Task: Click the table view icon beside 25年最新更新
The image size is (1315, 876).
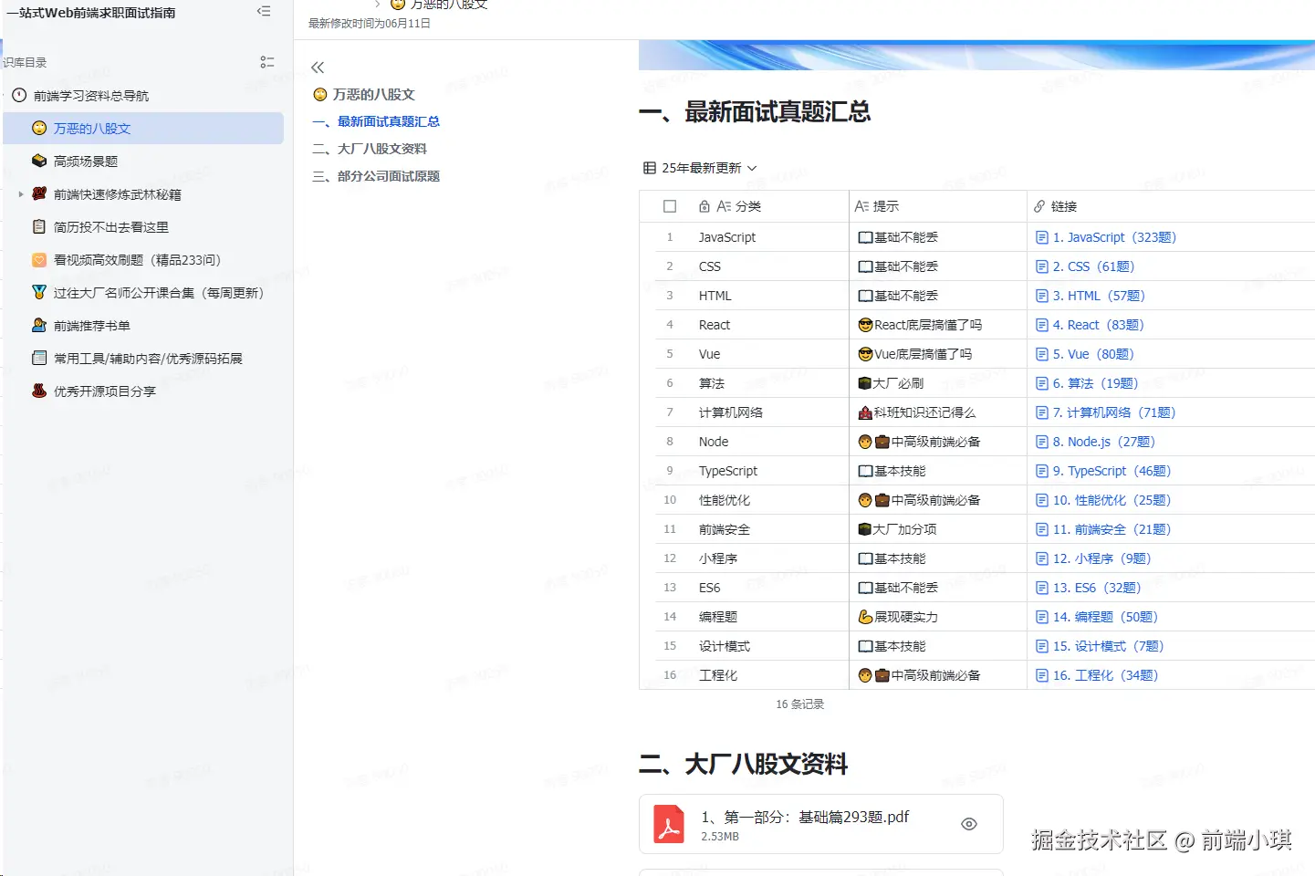Action: [x=650, y=168]
